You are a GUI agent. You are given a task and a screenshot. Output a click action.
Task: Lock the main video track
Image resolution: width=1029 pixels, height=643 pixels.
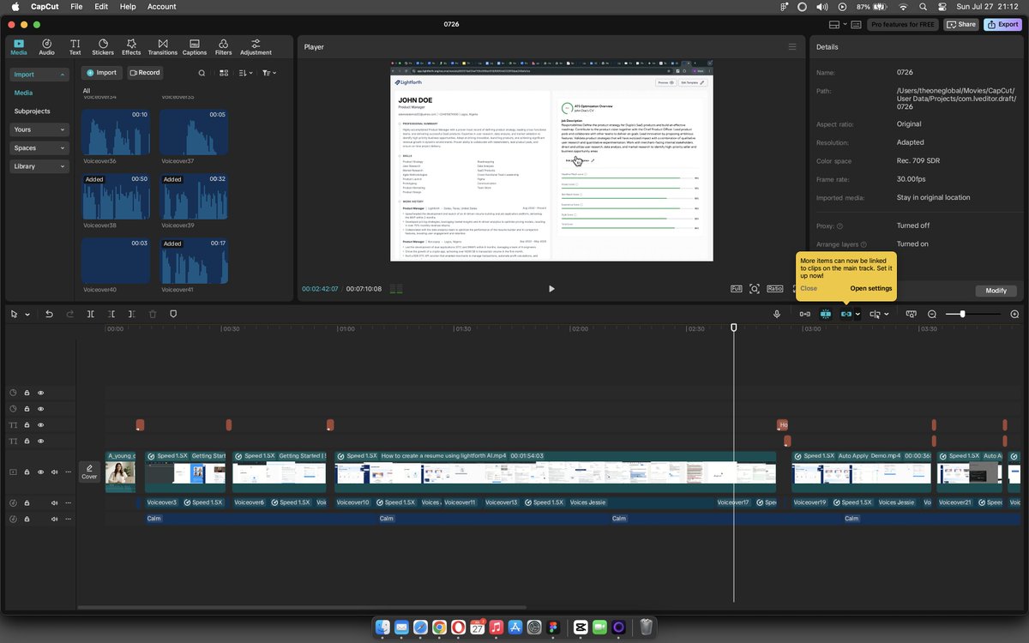(27, 472)
